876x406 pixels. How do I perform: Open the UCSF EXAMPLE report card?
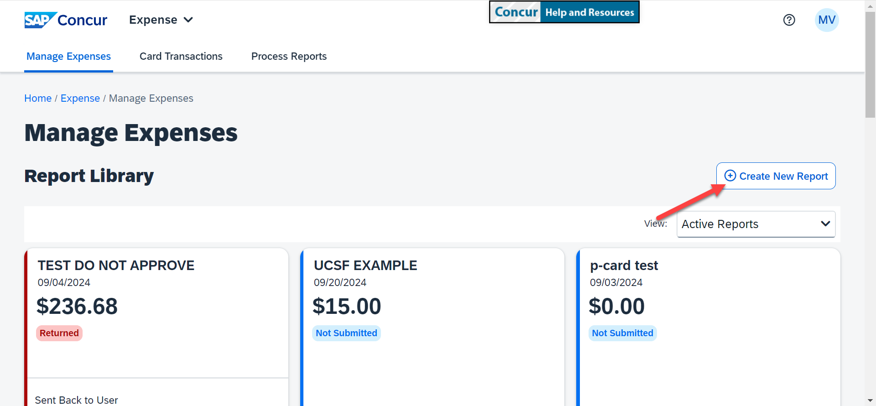[365, 265]
